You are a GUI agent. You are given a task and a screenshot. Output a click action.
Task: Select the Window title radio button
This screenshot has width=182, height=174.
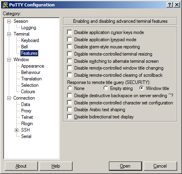pyautogui.click(x=142, y=88)
